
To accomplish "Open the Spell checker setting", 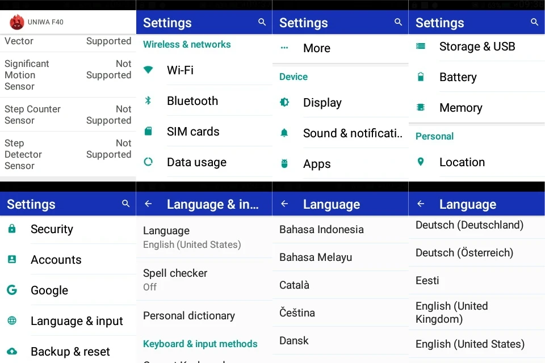I will (204, 280).
